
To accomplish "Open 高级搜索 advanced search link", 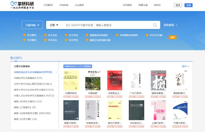I will [x=170, y=25].
